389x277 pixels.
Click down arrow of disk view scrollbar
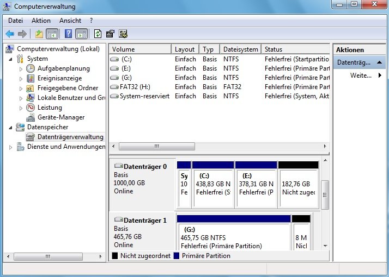coord(325,246)
